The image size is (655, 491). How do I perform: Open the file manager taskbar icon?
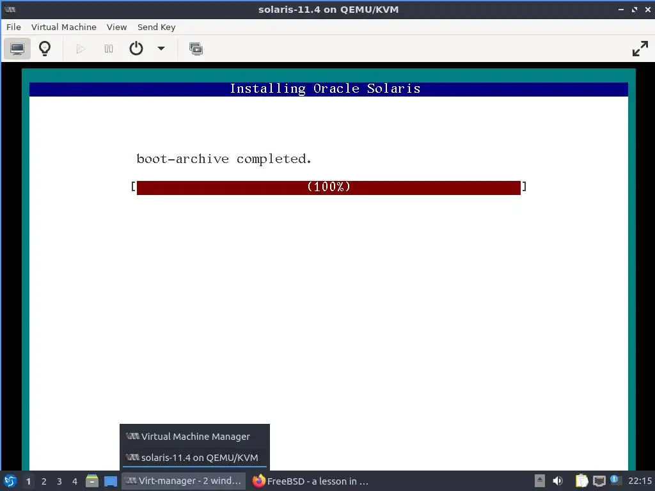pos(92,481)
